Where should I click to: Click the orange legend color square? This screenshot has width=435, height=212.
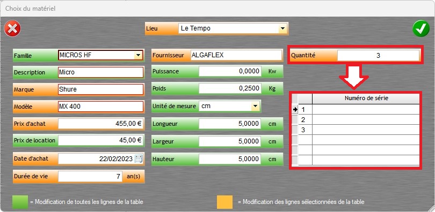pyautogui.click(x=224, y=202)
